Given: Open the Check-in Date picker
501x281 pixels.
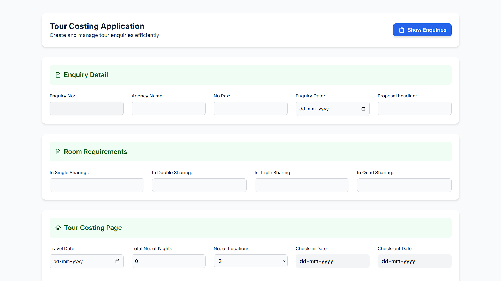Looking at the screenshot, I should click(332, 261).
